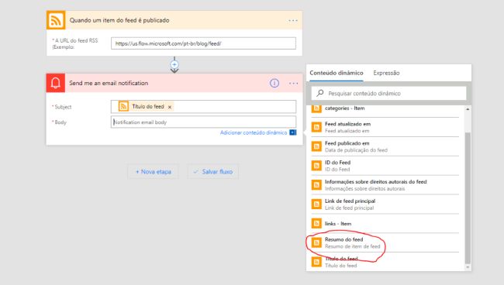Open the info icon on email notification card
Viewport: 504px width, 285px height.
(274, 83)
